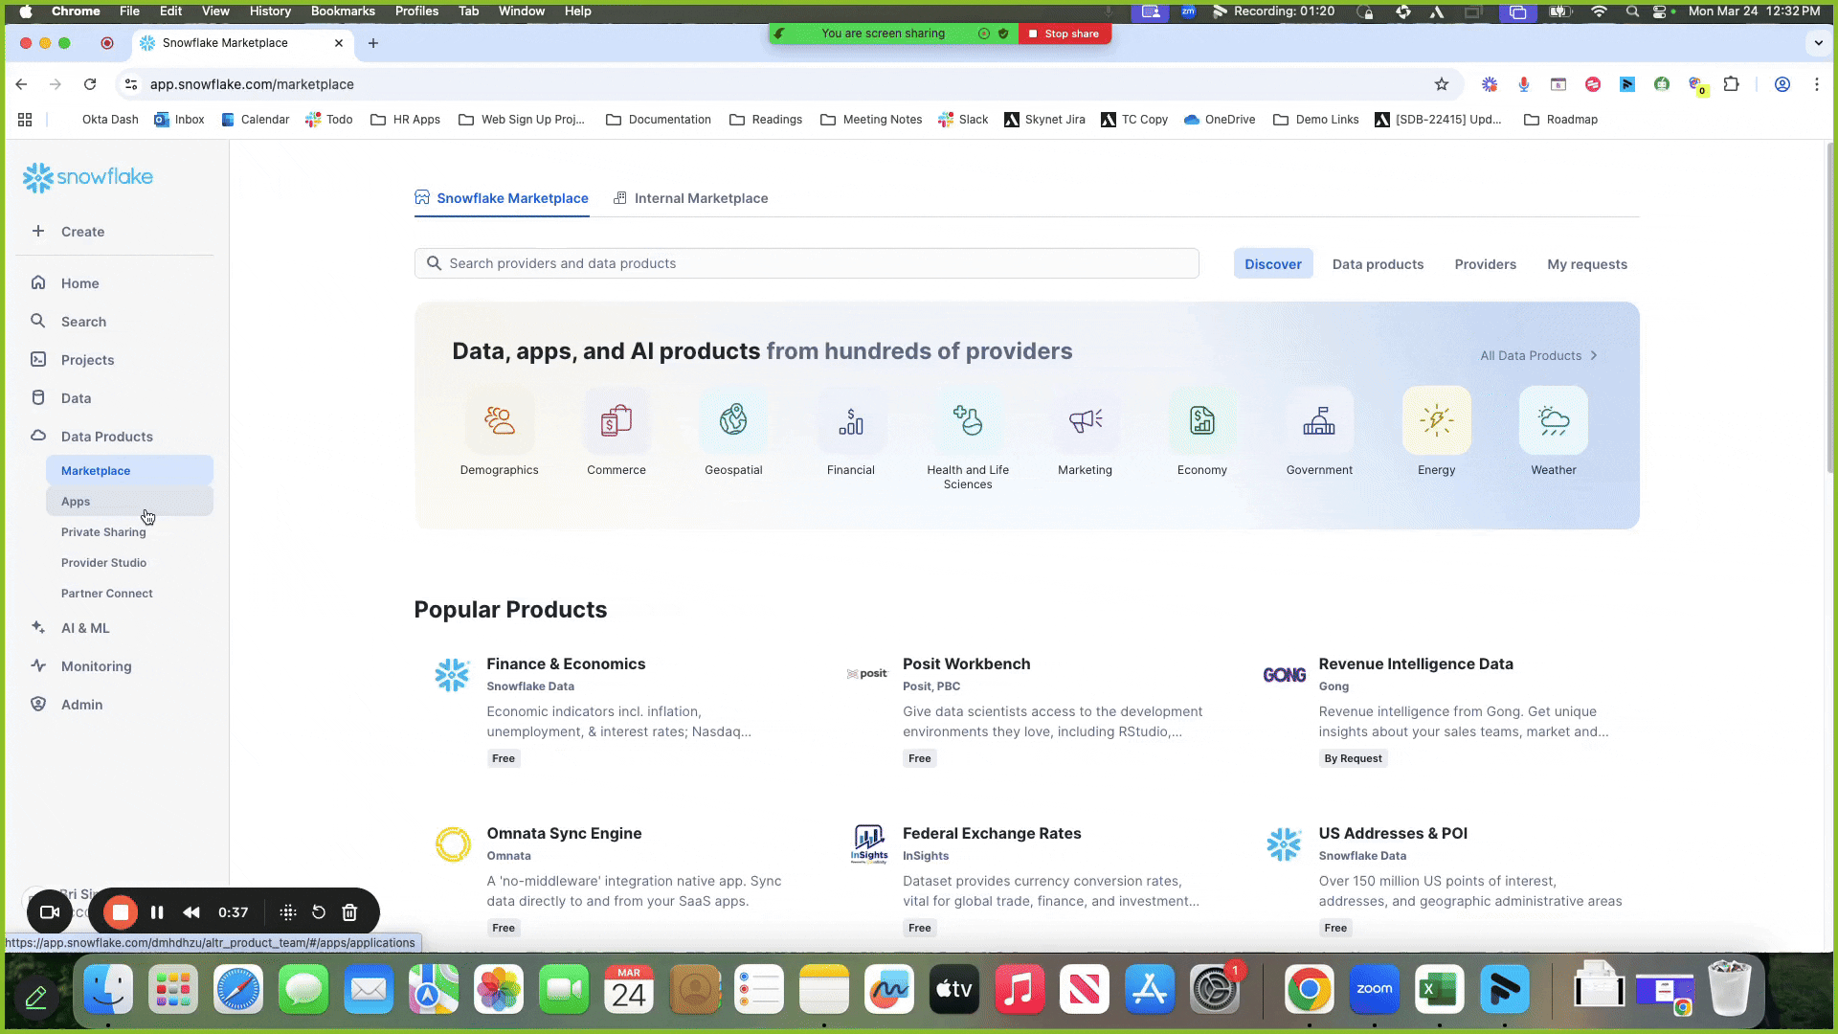Select the Data products tab
This screenshot has width=1838, height=1034.
click(1378, 264)
